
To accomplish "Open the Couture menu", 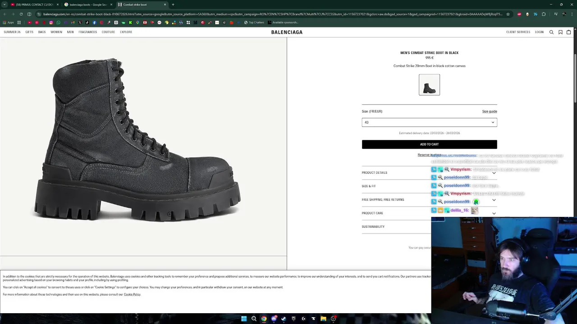I will [108, 32].
